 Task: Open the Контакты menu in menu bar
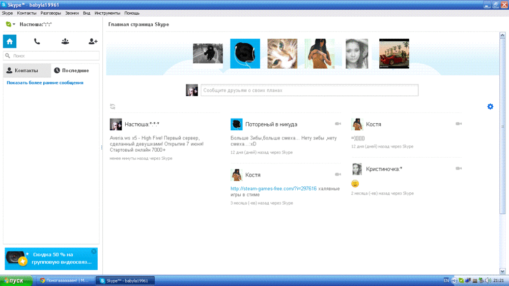pyautogui.click(x=26, y=13)
